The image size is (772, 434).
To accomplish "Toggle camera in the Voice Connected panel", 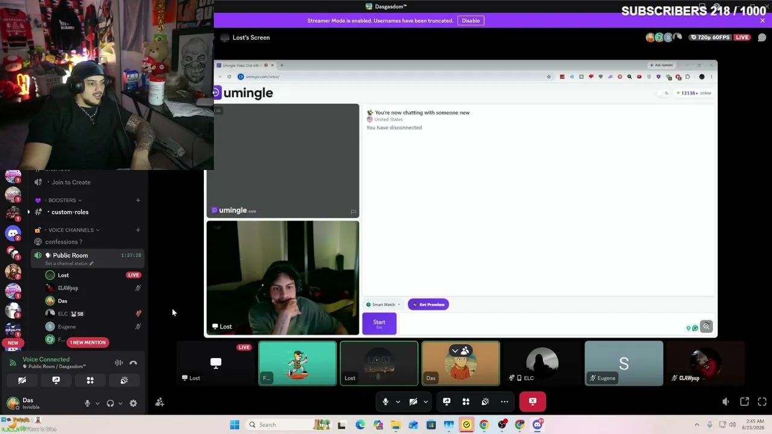I will (22, 380).
